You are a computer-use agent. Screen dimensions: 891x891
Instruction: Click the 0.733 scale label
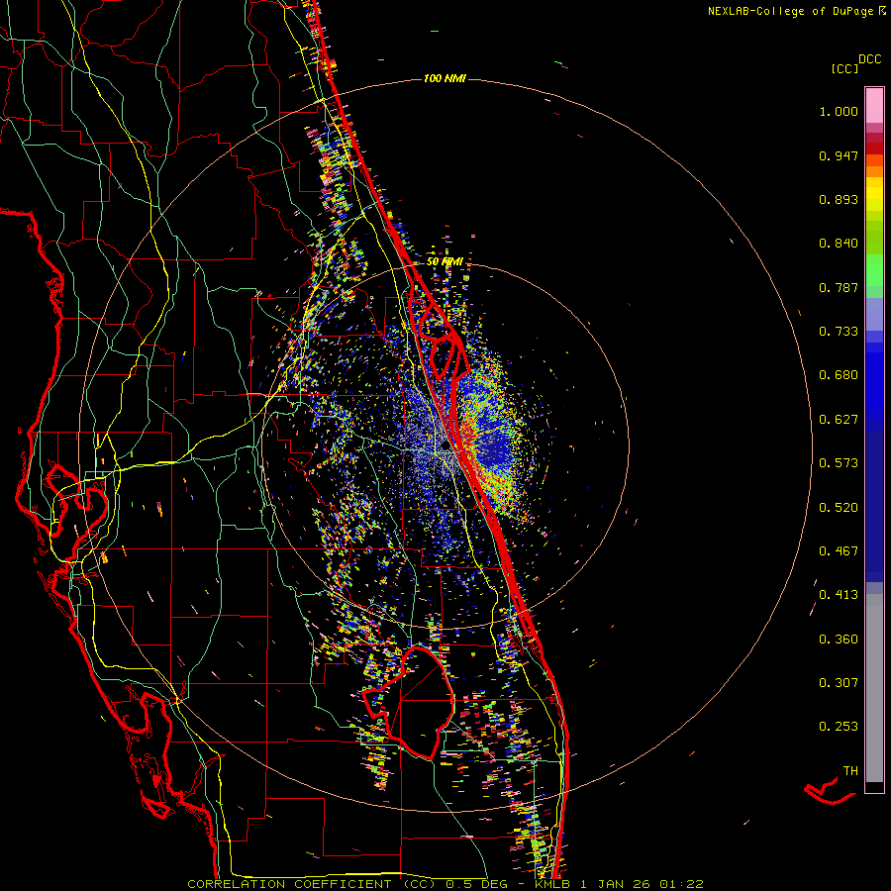point(839,332)
